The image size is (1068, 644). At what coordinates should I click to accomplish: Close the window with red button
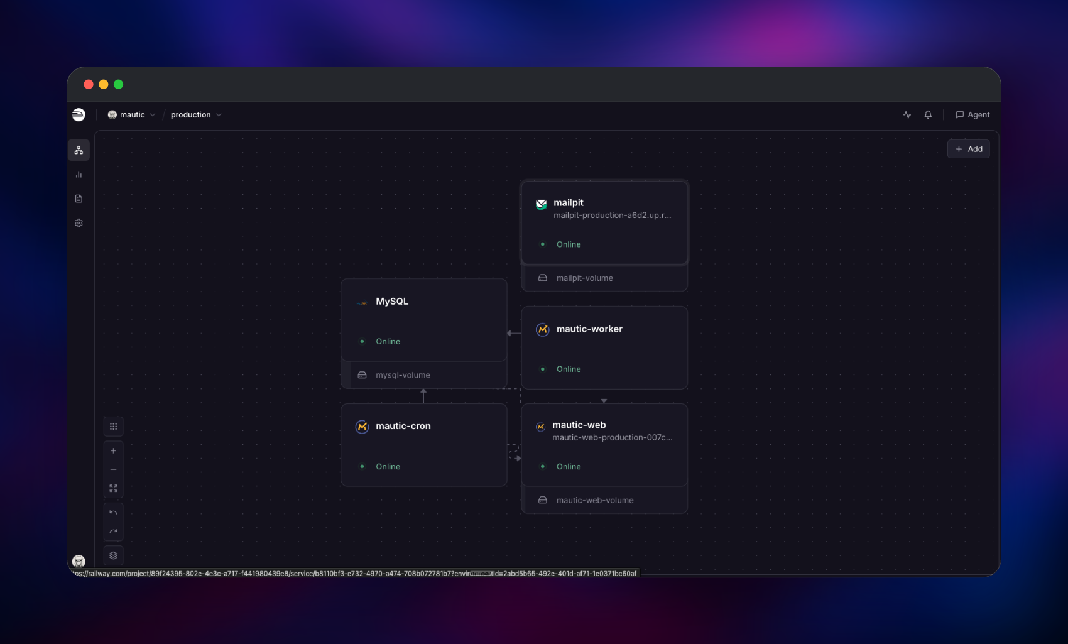89,84
